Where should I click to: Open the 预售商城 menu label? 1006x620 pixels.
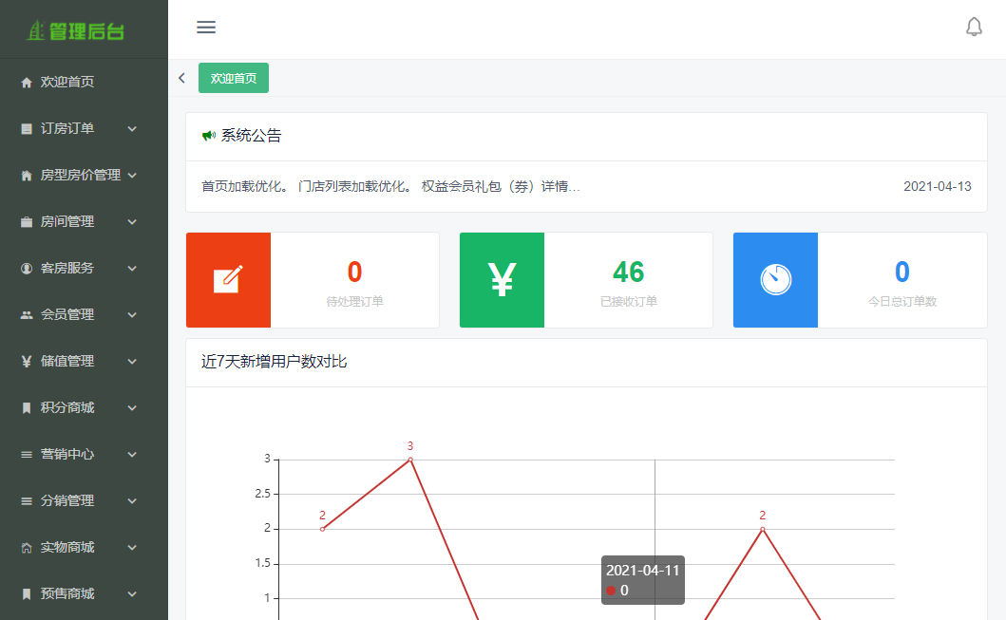pyautogui.click(x=67, y=593)
